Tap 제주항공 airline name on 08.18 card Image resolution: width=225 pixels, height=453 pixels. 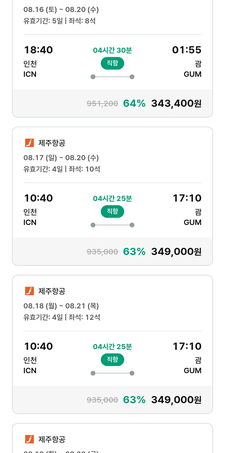(52, 291)
